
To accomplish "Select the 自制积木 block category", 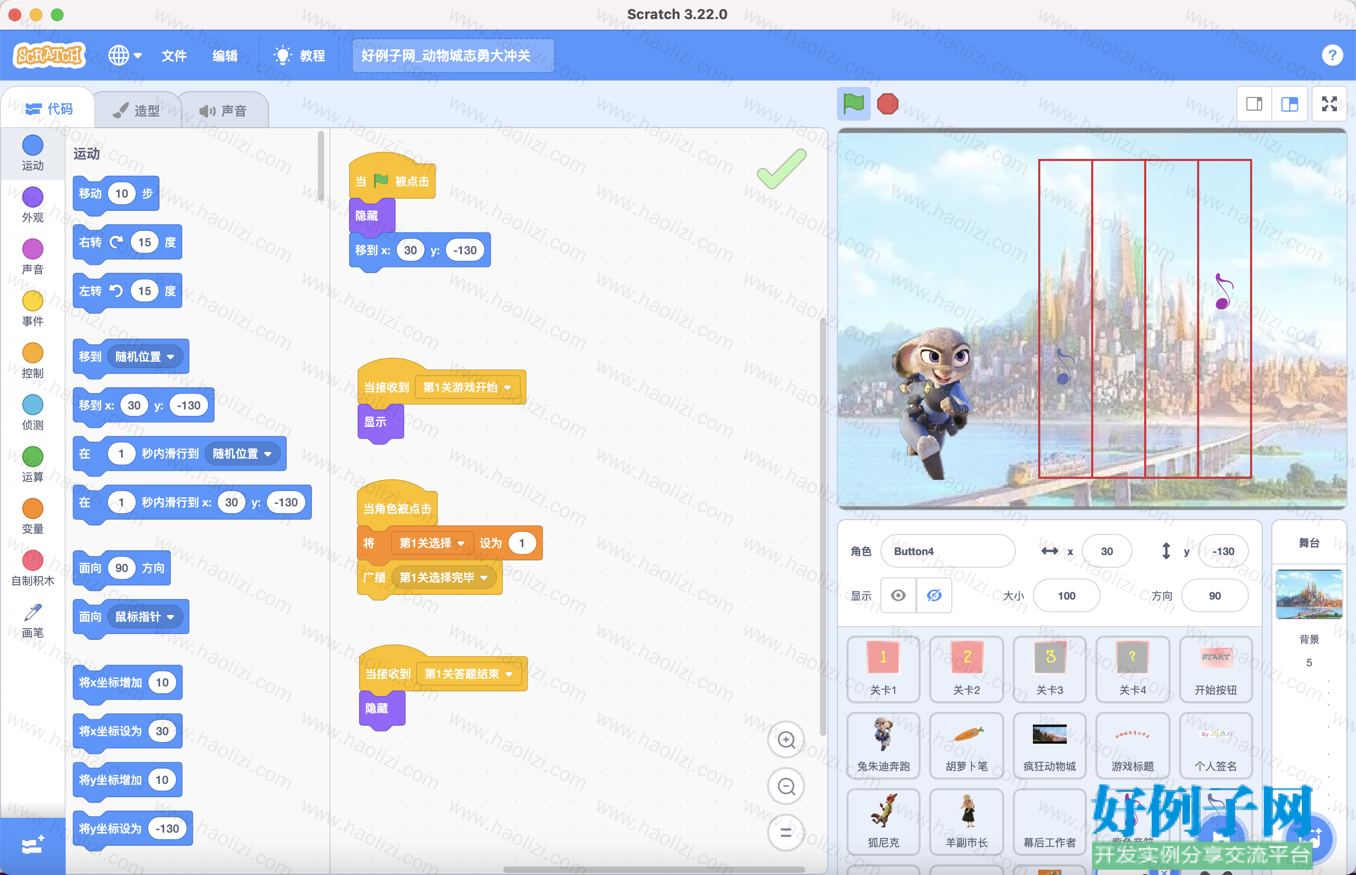I will [x=32, y=568].
